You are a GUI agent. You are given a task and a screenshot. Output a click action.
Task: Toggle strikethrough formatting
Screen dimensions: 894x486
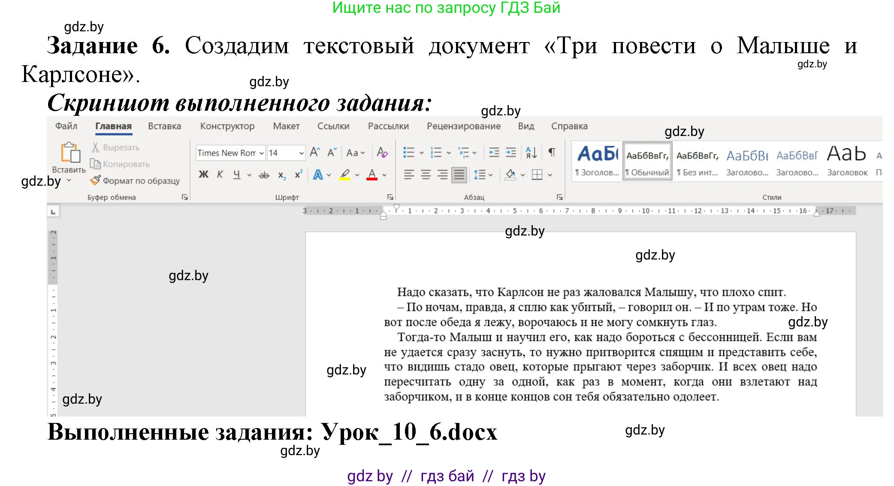point(263,175)
